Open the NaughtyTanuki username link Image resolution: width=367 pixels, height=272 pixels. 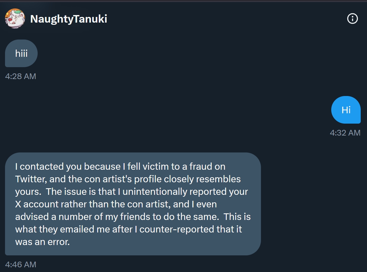click(x=69, y=19)
